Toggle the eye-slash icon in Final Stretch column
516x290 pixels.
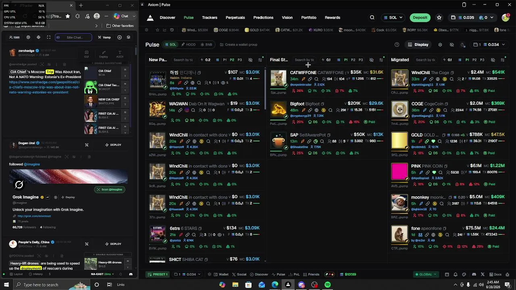[x=371, y=60]
